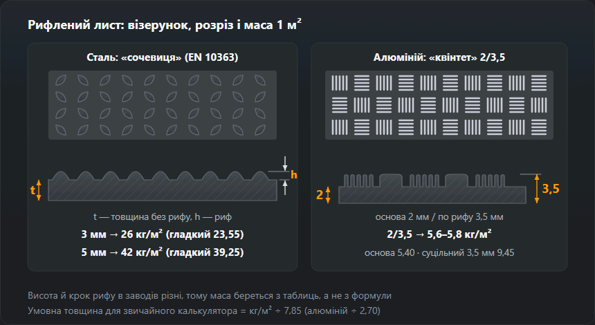Click caption 'основа 2 мм / по рифу 3,5 мм'
Viewport: 595px width, 325px height.
439,217
